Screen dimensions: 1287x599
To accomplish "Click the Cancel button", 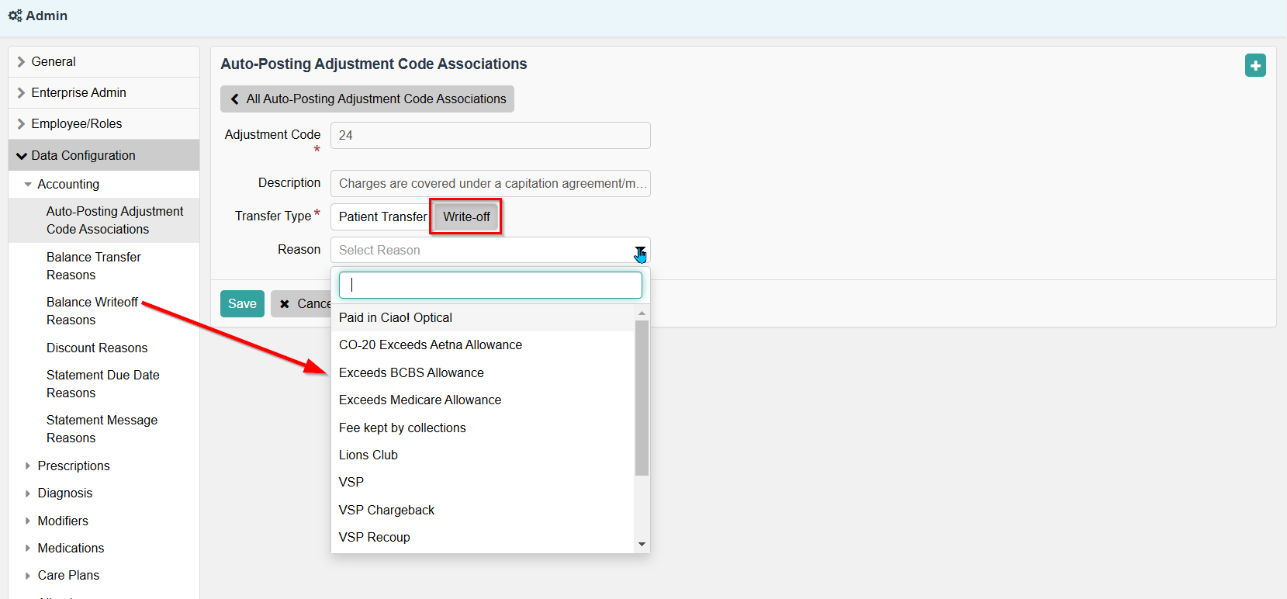I will coord(303,304).
